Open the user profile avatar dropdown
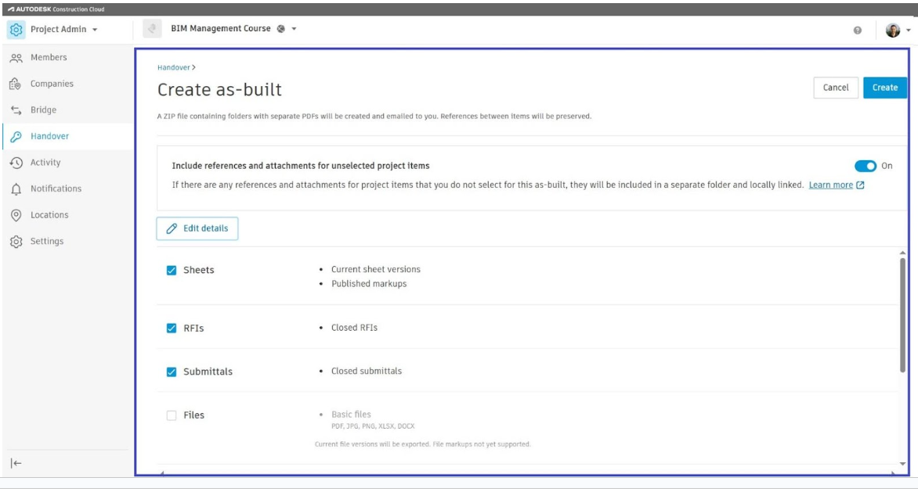 (x=897, y=31)
